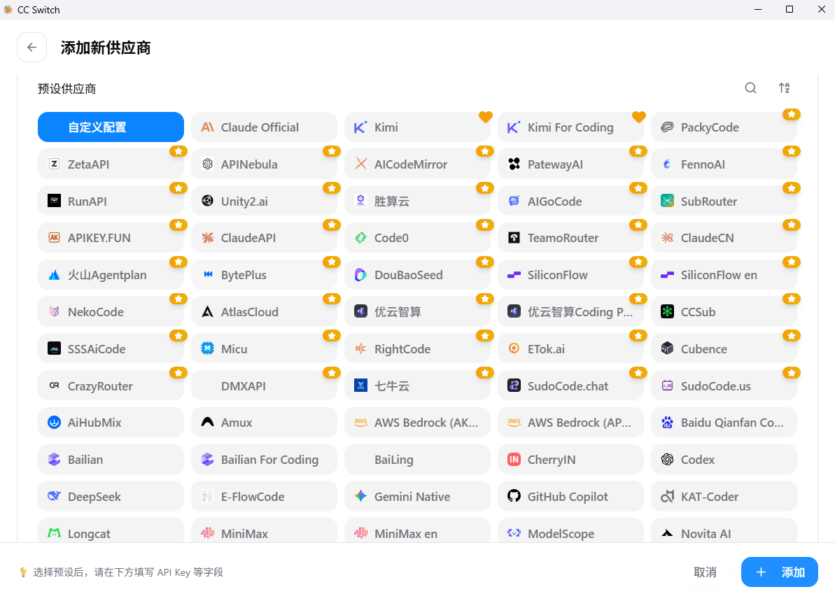This screenshot has width=835, height=594.
Task: Click the GitHub Copilot octocat icon
Action: click(x=514, y=496)
